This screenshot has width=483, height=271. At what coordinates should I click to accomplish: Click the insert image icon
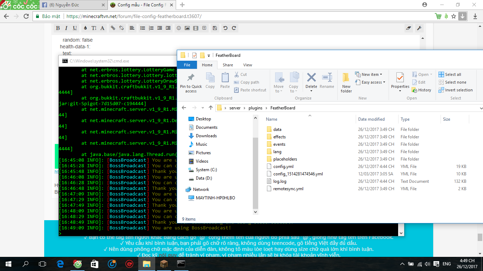coord(187,28)
